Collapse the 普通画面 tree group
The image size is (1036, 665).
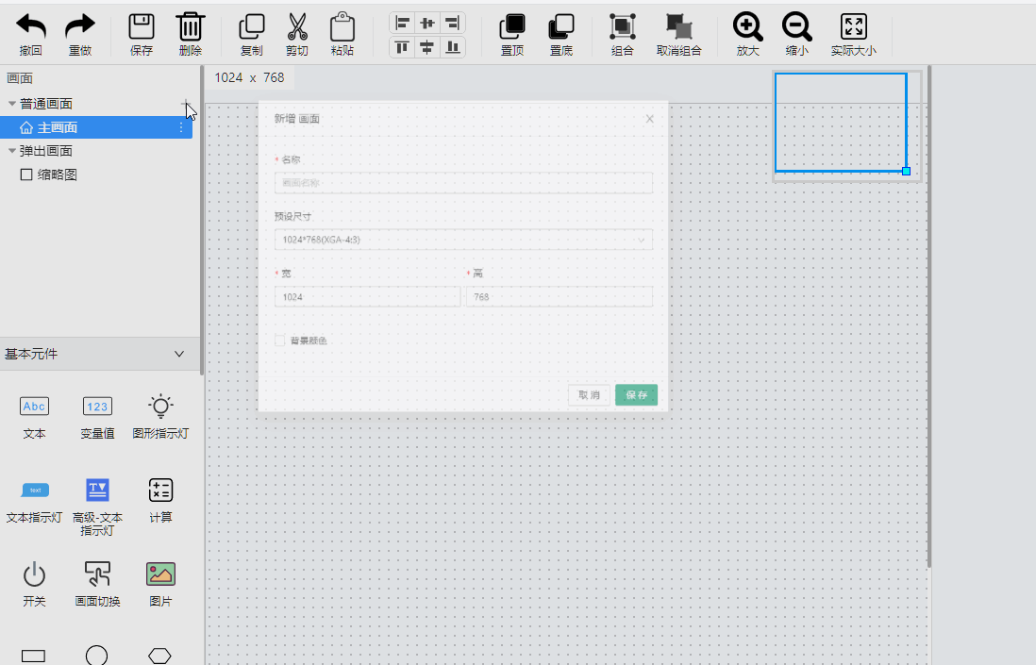[x=12, y=104]
